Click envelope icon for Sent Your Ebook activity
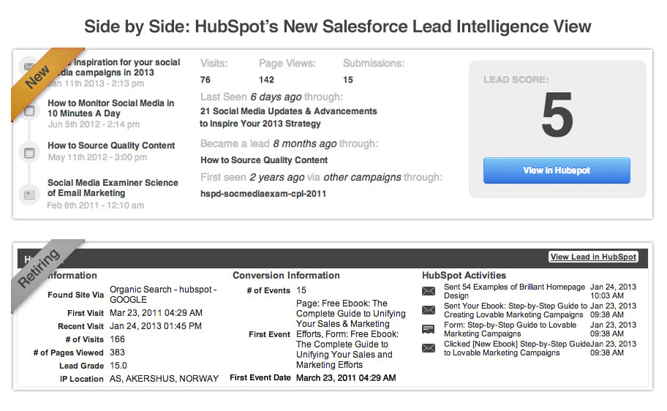667x411 pixels. pos(429,310)
